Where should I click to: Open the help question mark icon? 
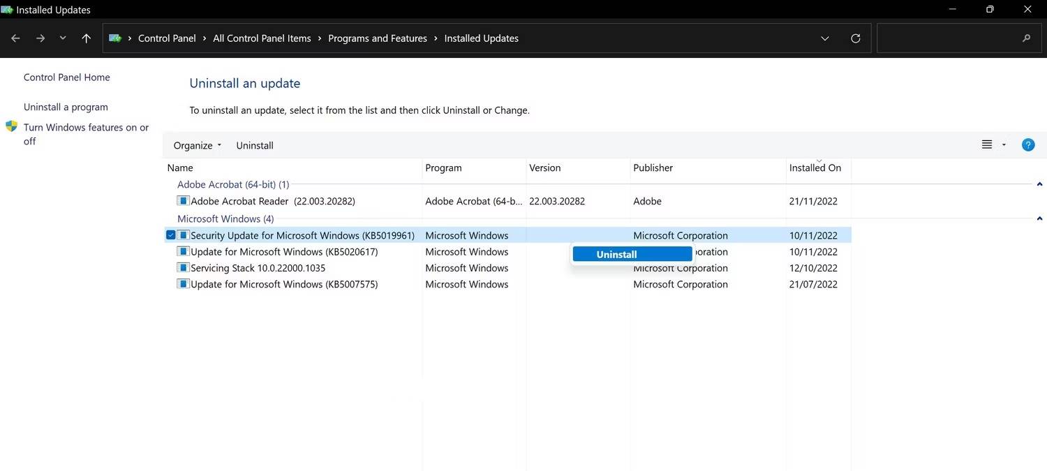pyautogui.click(x=1027, y=145)
